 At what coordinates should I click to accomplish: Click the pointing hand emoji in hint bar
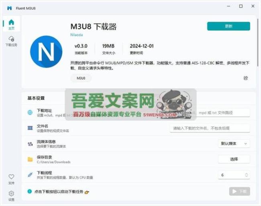87,192
